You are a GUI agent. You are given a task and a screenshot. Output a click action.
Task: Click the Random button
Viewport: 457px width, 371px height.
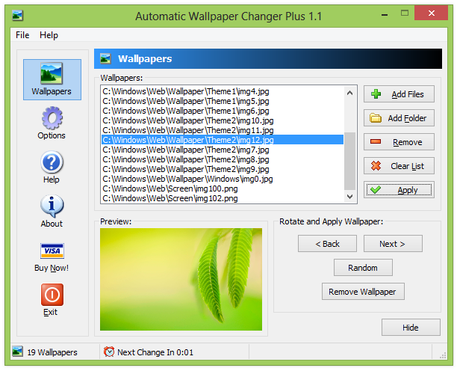click(363, 267)
